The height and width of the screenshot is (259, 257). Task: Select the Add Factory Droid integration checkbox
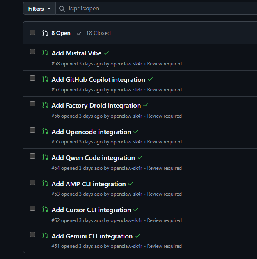[33, 104]
